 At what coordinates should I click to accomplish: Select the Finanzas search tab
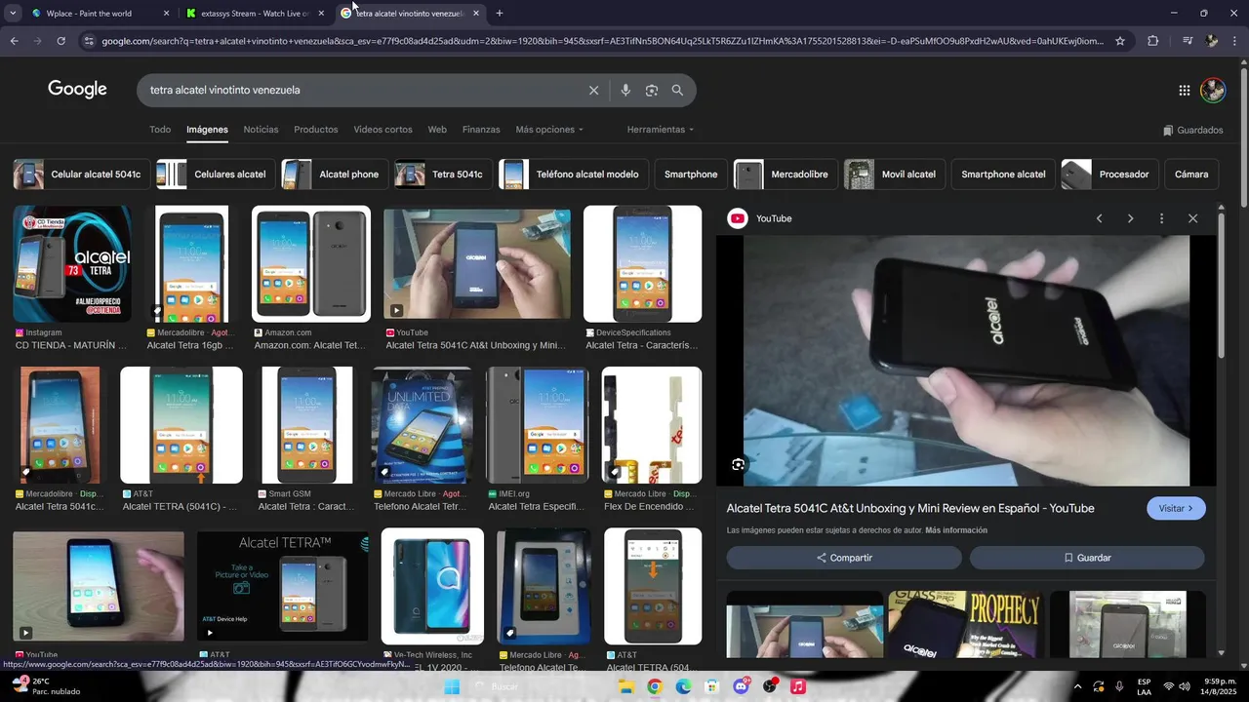tap(481, 130)
